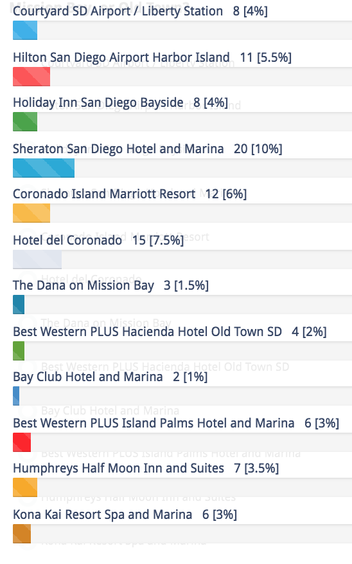Viewport: 352px width, 564px height.
Task: Click the green Best Western Hacienda bar
Action: tap(19, 351)
